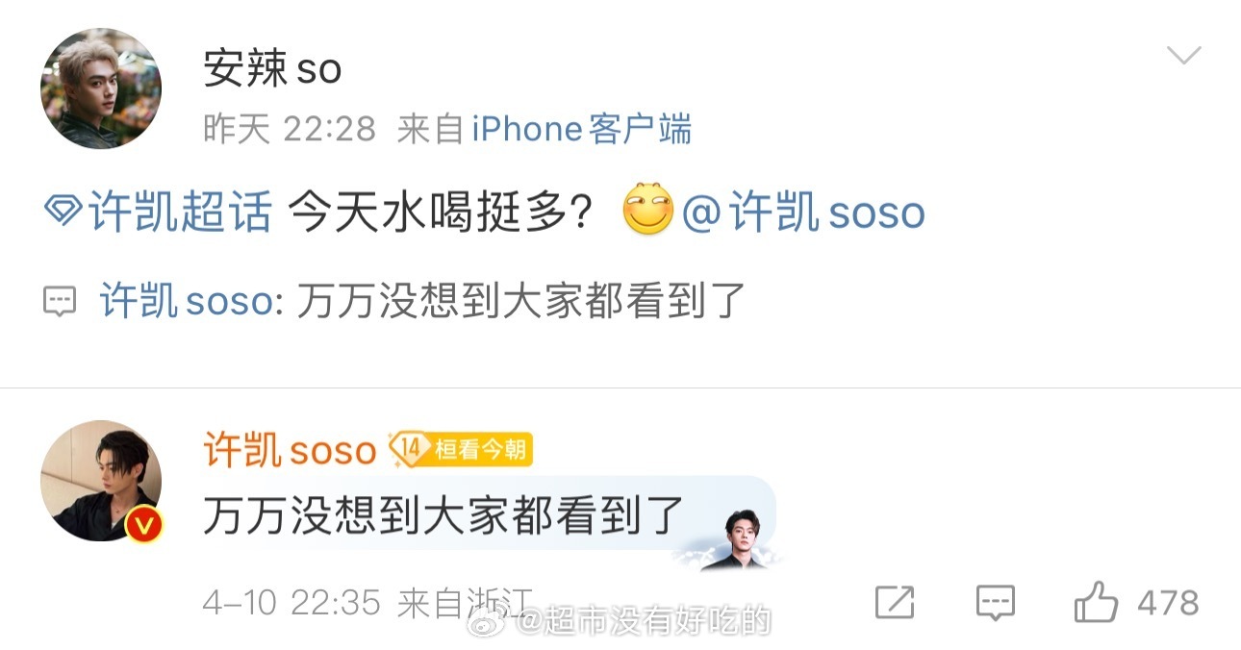This screenshot has height=650, width=1241.
Task: Open 许凯soso verified avatar in comments
Action: pyautogui.click(x=101, y=481)
